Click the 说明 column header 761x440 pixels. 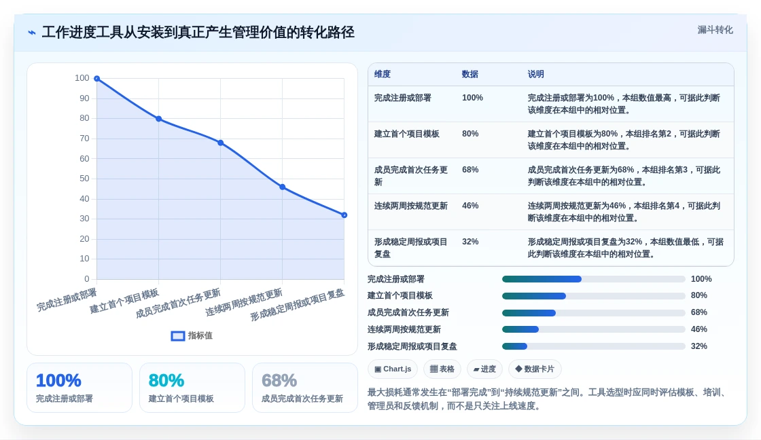pyautogui.click(x=536, y=74)
